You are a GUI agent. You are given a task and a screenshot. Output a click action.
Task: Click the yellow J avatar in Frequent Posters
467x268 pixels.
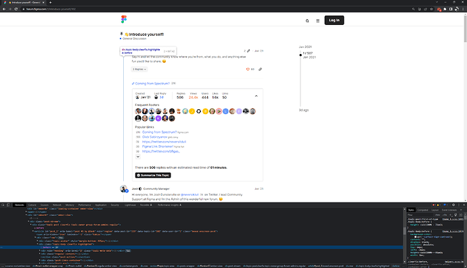[192, 111]
